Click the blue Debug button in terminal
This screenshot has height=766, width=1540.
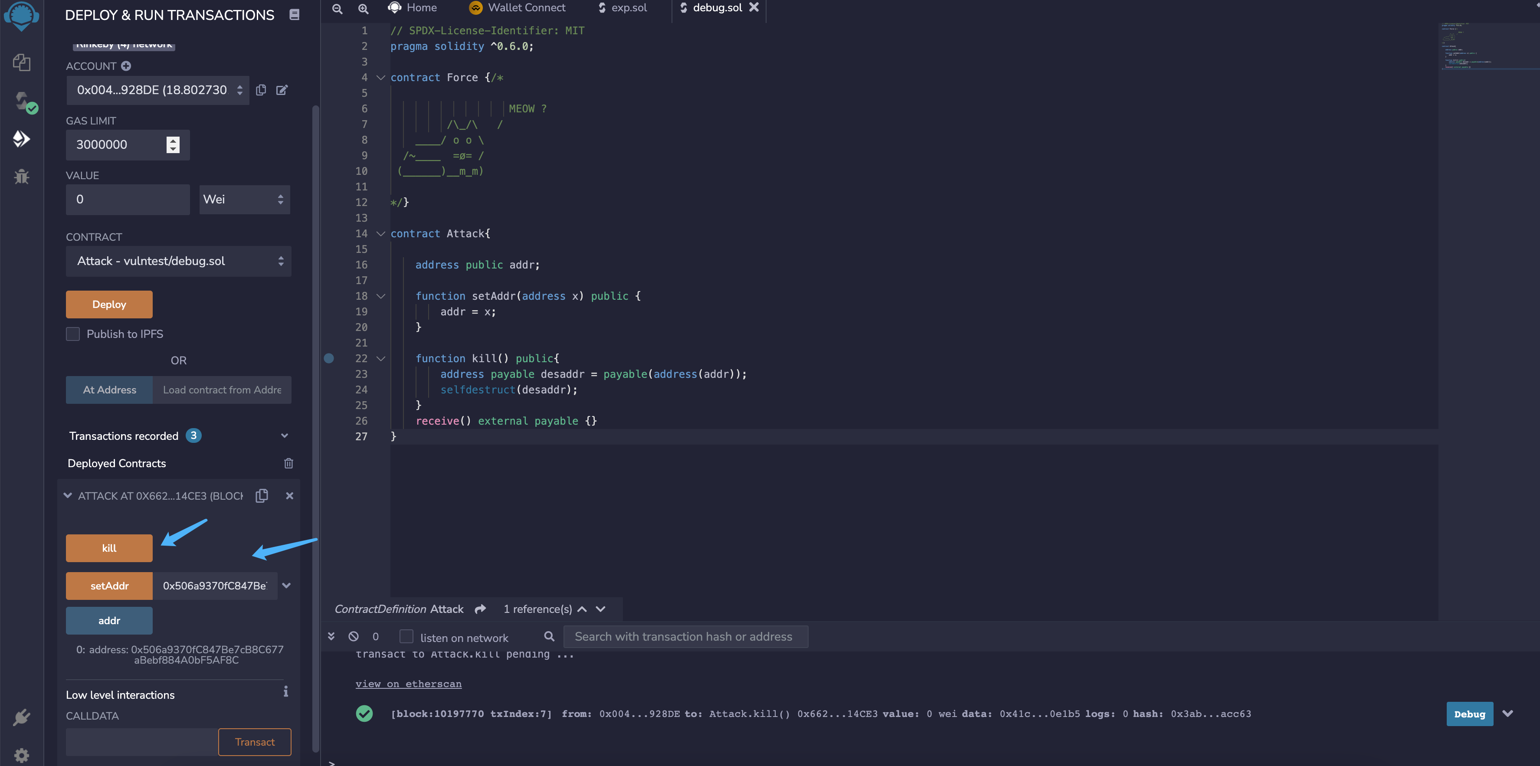pos(1469,714)
